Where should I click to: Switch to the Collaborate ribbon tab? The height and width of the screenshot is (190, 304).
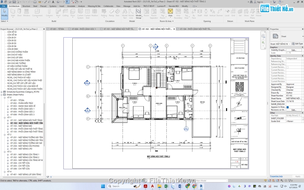(x=108, y=6)
